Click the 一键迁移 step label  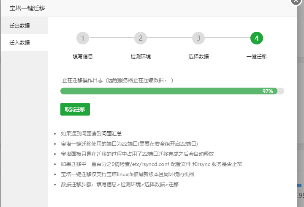click(x=257, y=57)
